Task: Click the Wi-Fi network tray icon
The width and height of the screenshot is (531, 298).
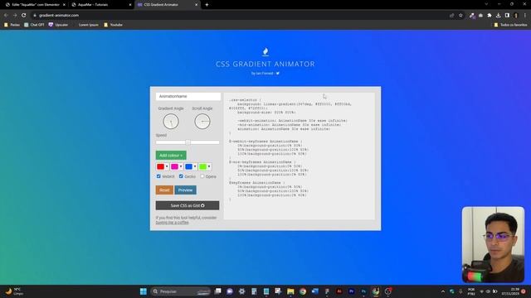Action: click(481, 291)
